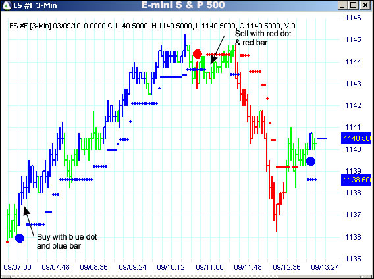Click the 'ES #F 3-Min' title text
Screen dimensions: 374x279
[35, 5]
